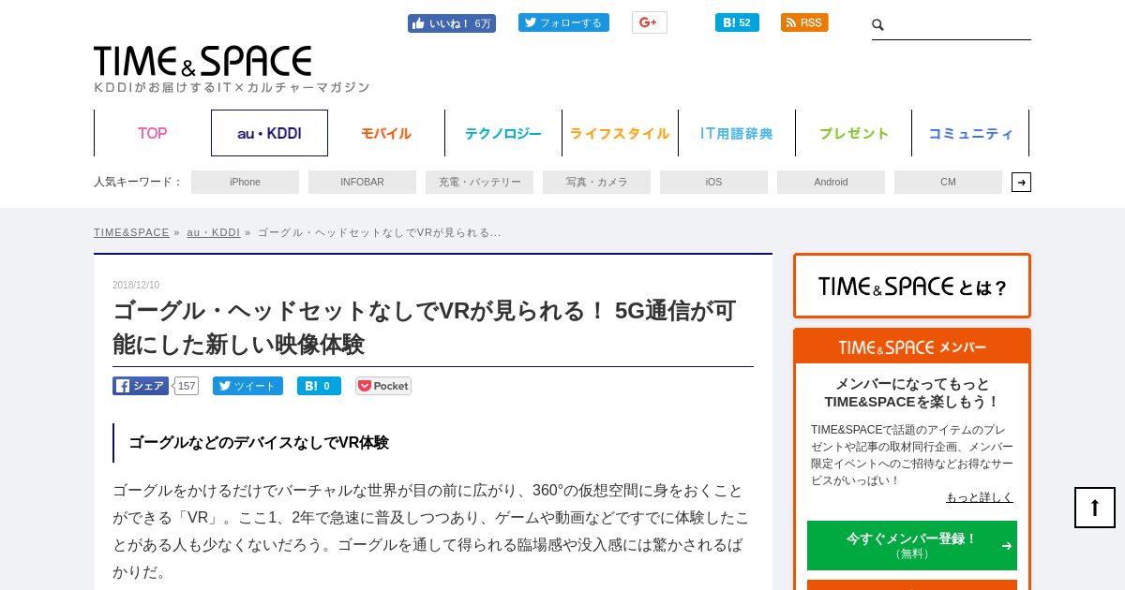
Task: Click the Facebook いいね! button in header
Action: (x=451, y=23)
